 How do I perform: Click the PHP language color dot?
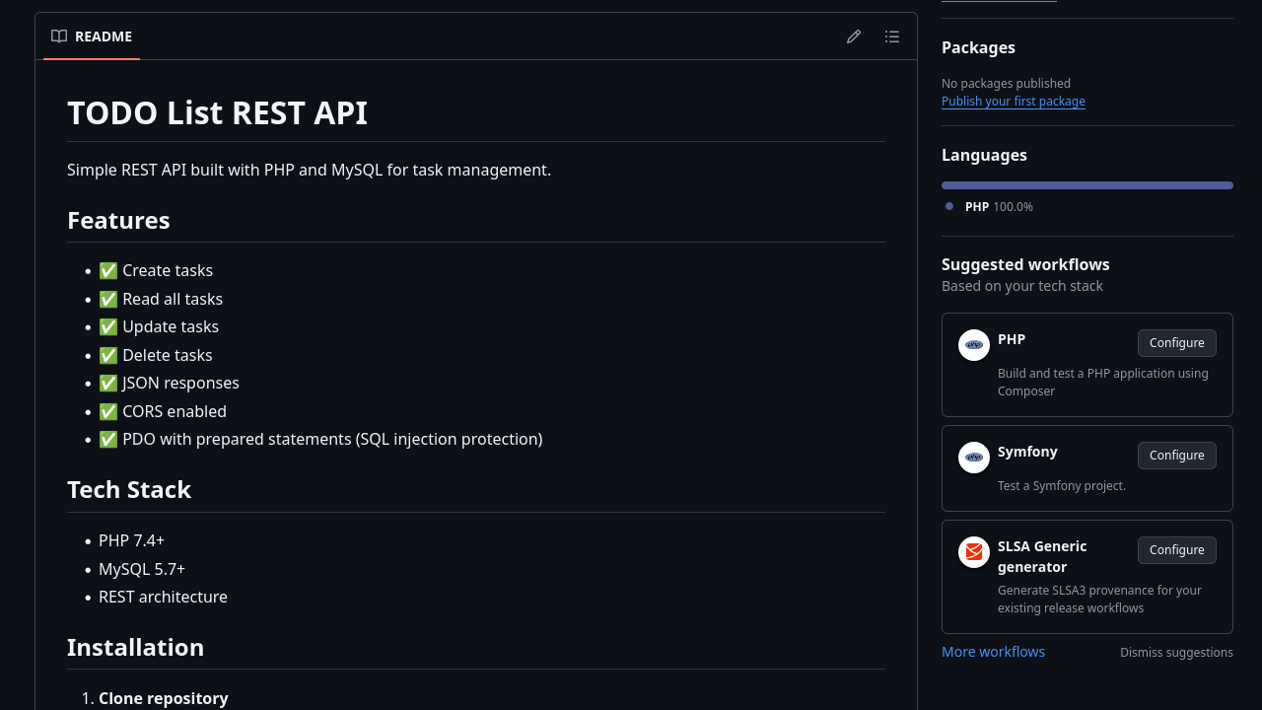click(949, 206)
